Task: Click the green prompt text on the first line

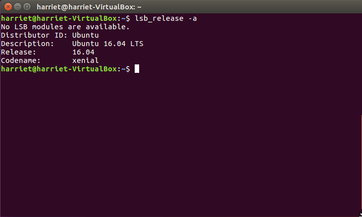Action: click(x=58, y=18)
